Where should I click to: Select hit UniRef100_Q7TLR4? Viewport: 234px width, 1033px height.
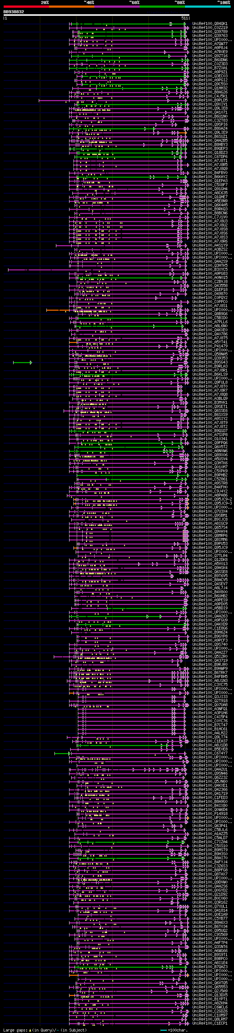click(210, 556)
